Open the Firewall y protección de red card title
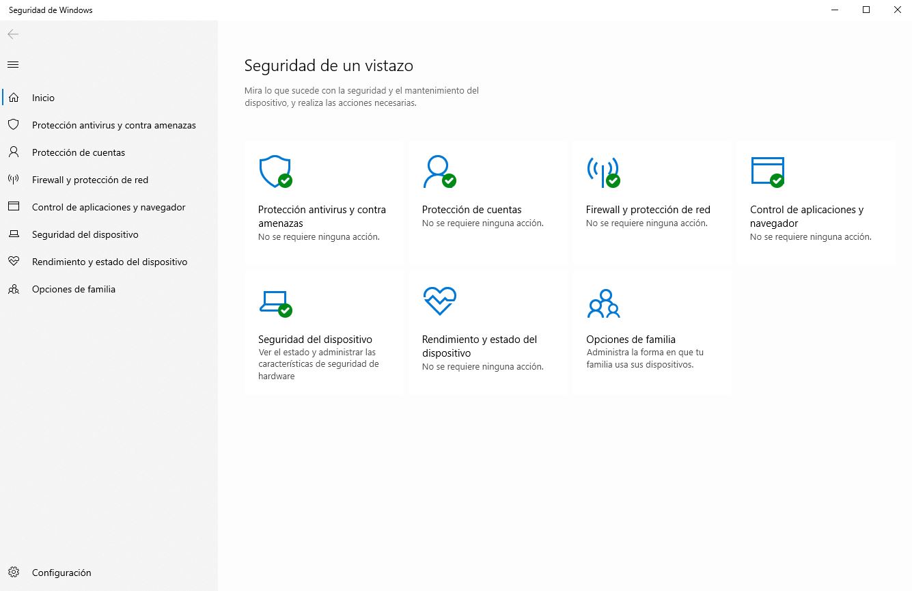The height and width of the screenshot is (591, 912). pos(648,210)
